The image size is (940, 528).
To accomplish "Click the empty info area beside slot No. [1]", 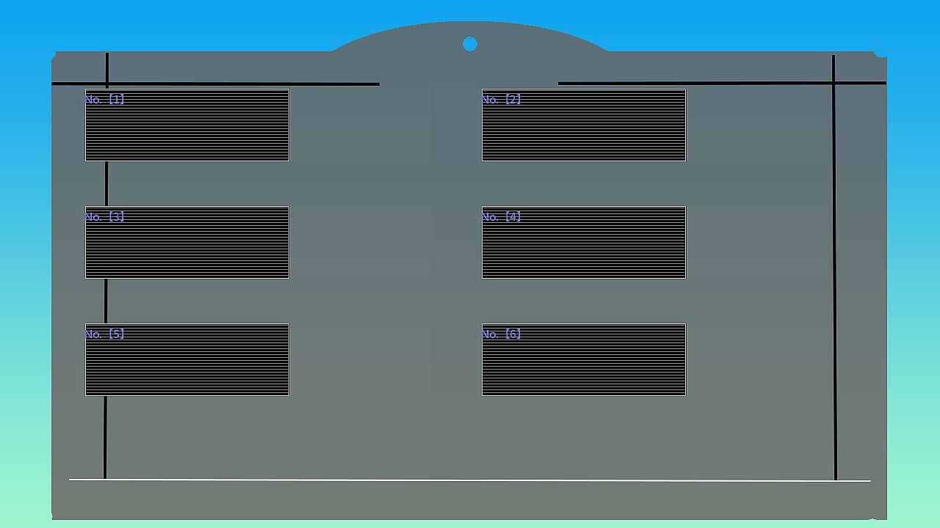I will pos(361,125).
